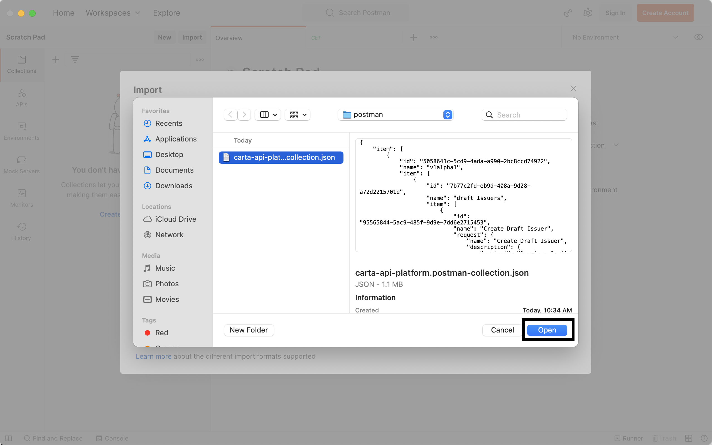Image resolution: width=712 pixels, height=445 pixels.
Task: Create a New Folder
Action: point(249,330)
